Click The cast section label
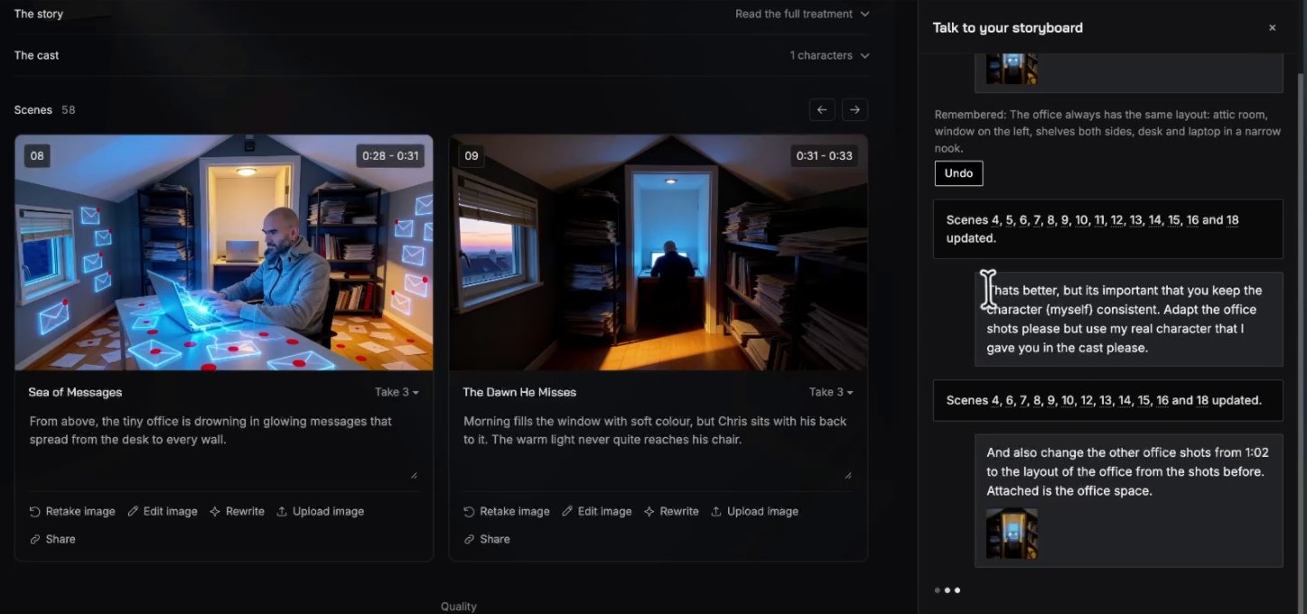This screenshot has height=614, width=1307. 37,55
